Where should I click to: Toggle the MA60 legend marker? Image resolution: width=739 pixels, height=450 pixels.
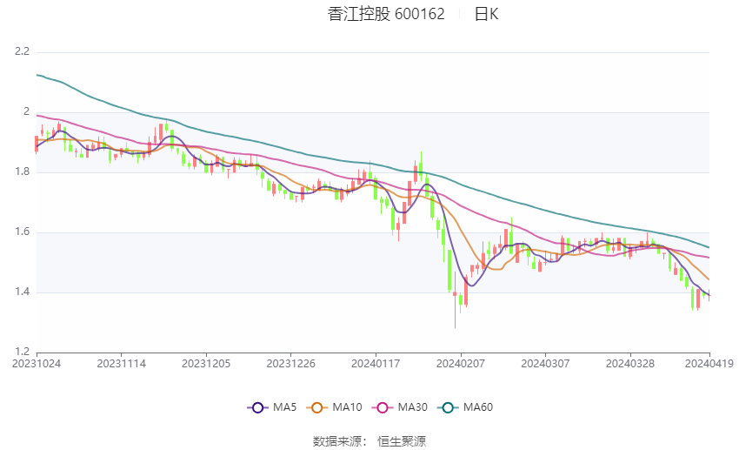point(447,406)
